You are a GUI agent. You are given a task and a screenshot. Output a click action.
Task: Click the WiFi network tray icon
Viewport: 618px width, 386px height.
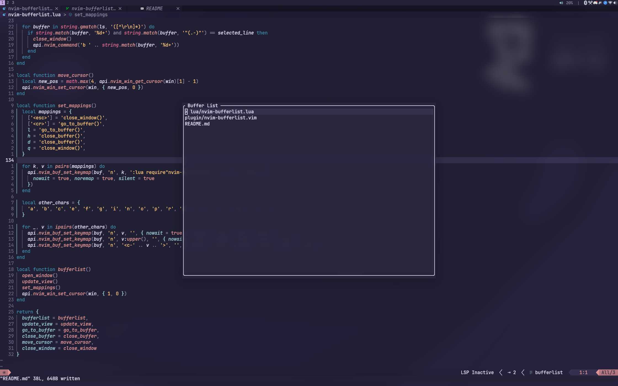[610, 3]
